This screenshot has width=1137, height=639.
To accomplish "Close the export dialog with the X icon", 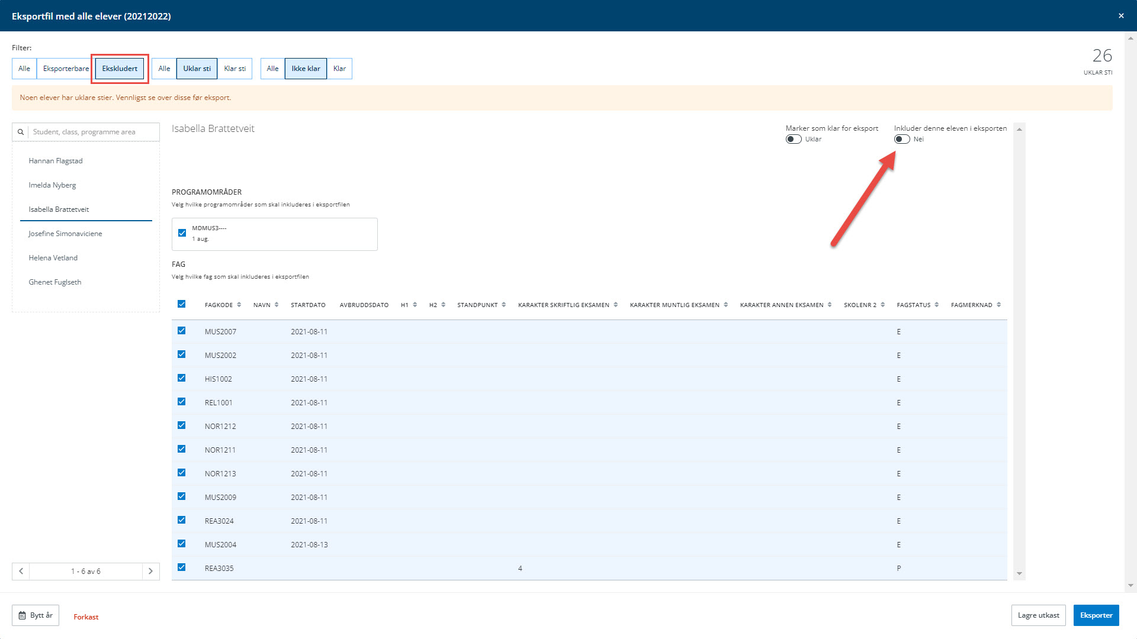I will tap(1121, 16).
